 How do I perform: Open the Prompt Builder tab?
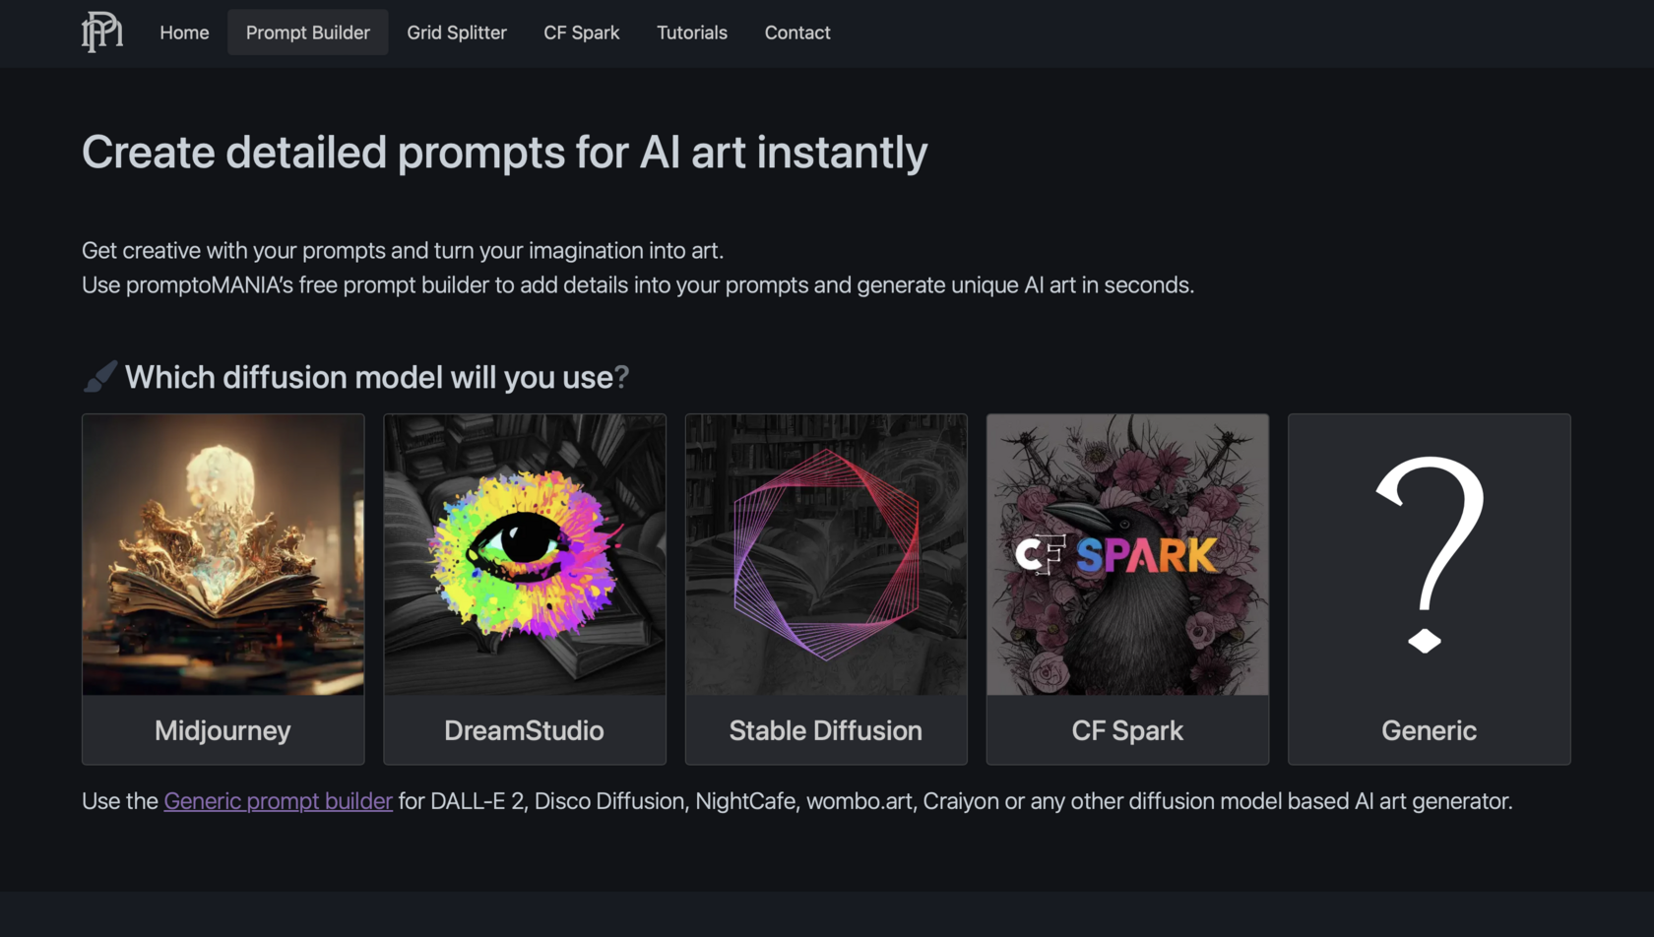click(308, 32)
